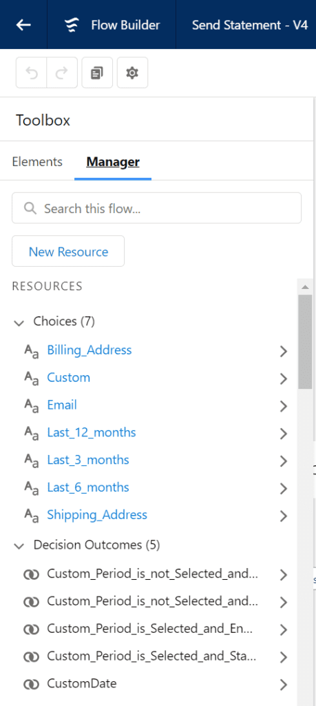Click the text icon beside Billing_Address
The image size is (316, 706).
coord(32,351)
